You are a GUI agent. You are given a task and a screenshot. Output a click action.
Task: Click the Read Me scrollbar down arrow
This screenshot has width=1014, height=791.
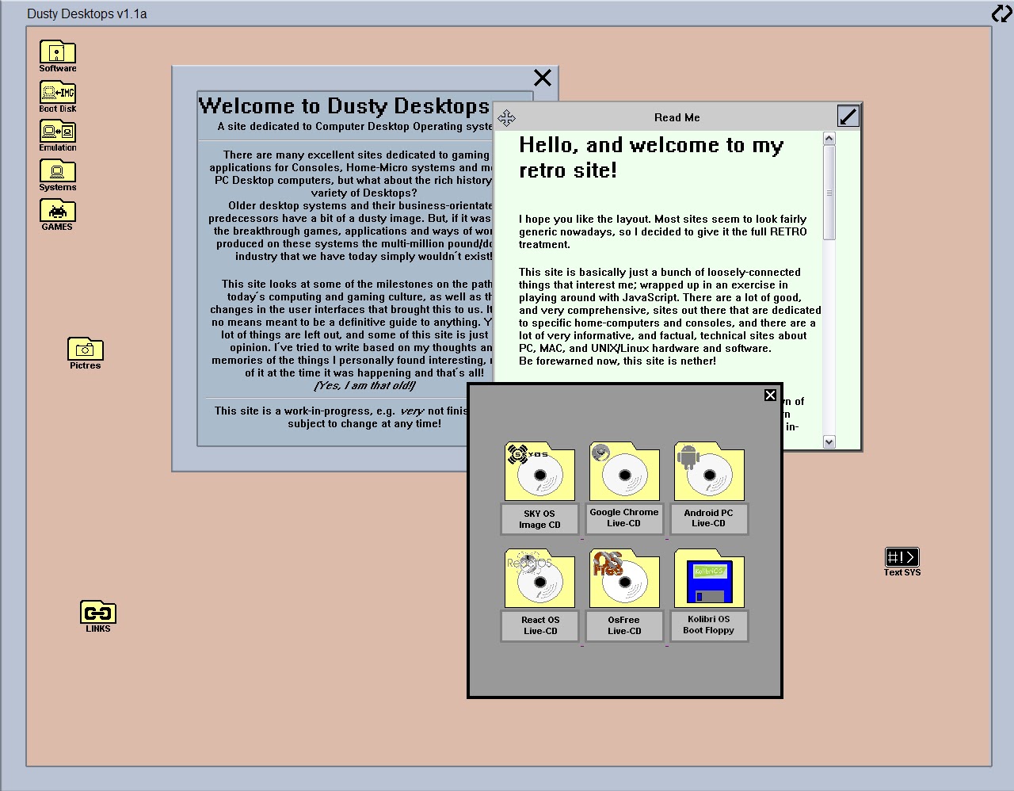coord(829,441)
